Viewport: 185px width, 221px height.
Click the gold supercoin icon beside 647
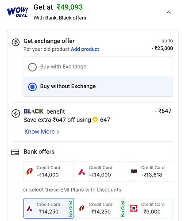click(x=95, y=119)
